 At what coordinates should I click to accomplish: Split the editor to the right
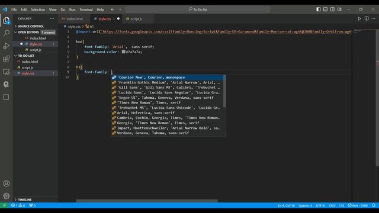click(x=367, y=18)
